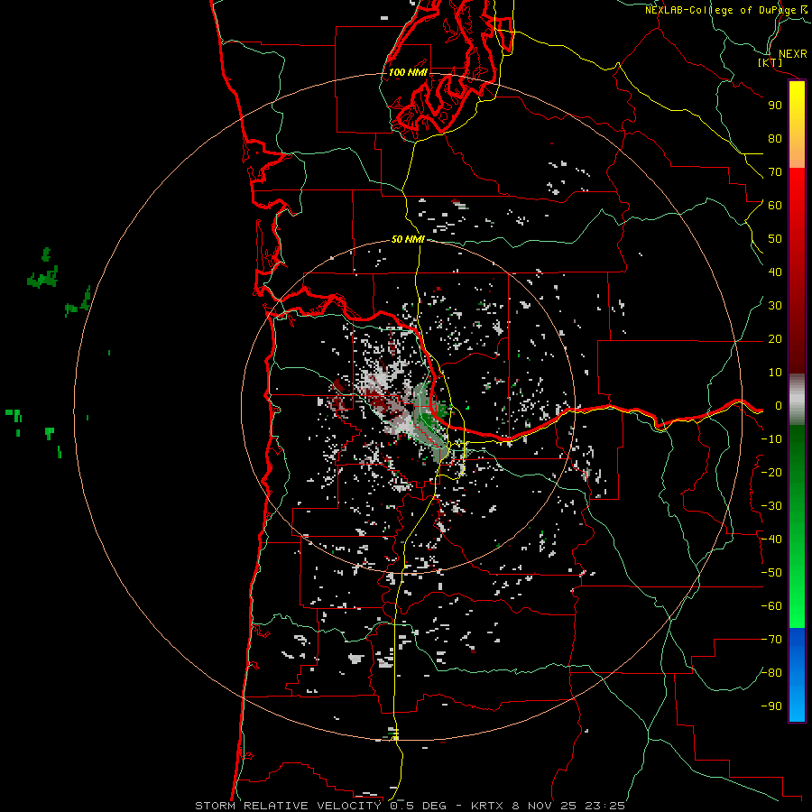Click the 50 NMI range ring label
Screen dimensions: 812x812
408,239
